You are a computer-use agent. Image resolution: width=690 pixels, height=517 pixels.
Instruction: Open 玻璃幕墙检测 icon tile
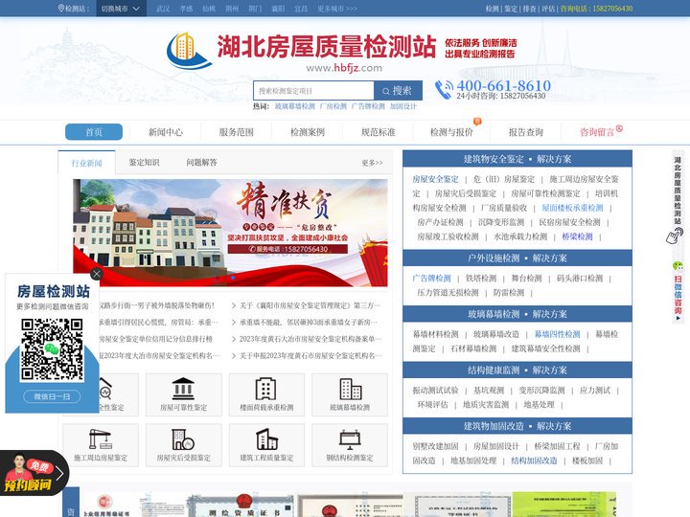coord(350,394)
